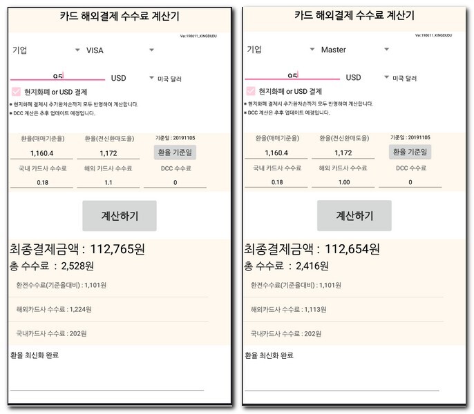This screenshot has width=474, height=414.
Task: Edit 해외 카드사 수수료 field showing 1.00
Action: (x=343, y=182)
